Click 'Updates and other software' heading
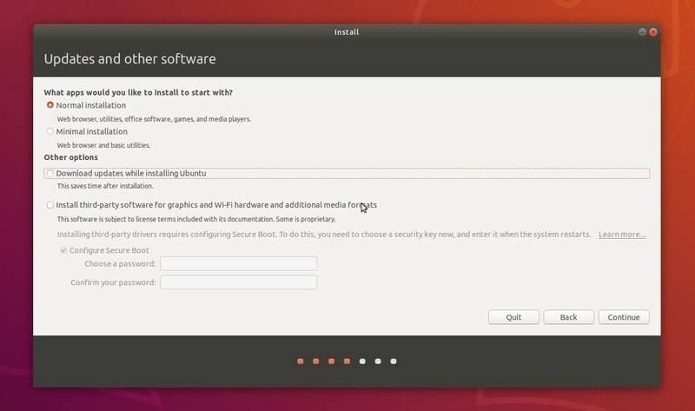The width and height of the screenshot is (695, 411). point(129,59)
